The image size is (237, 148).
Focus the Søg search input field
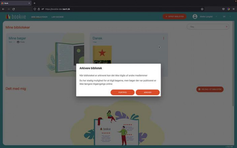point(205,27)
